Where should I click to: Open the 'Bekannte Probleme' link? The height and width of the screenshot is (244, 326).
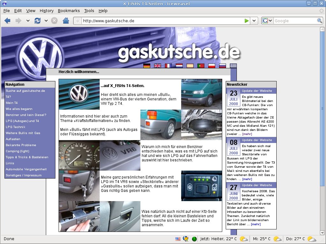tap(21, 145)
